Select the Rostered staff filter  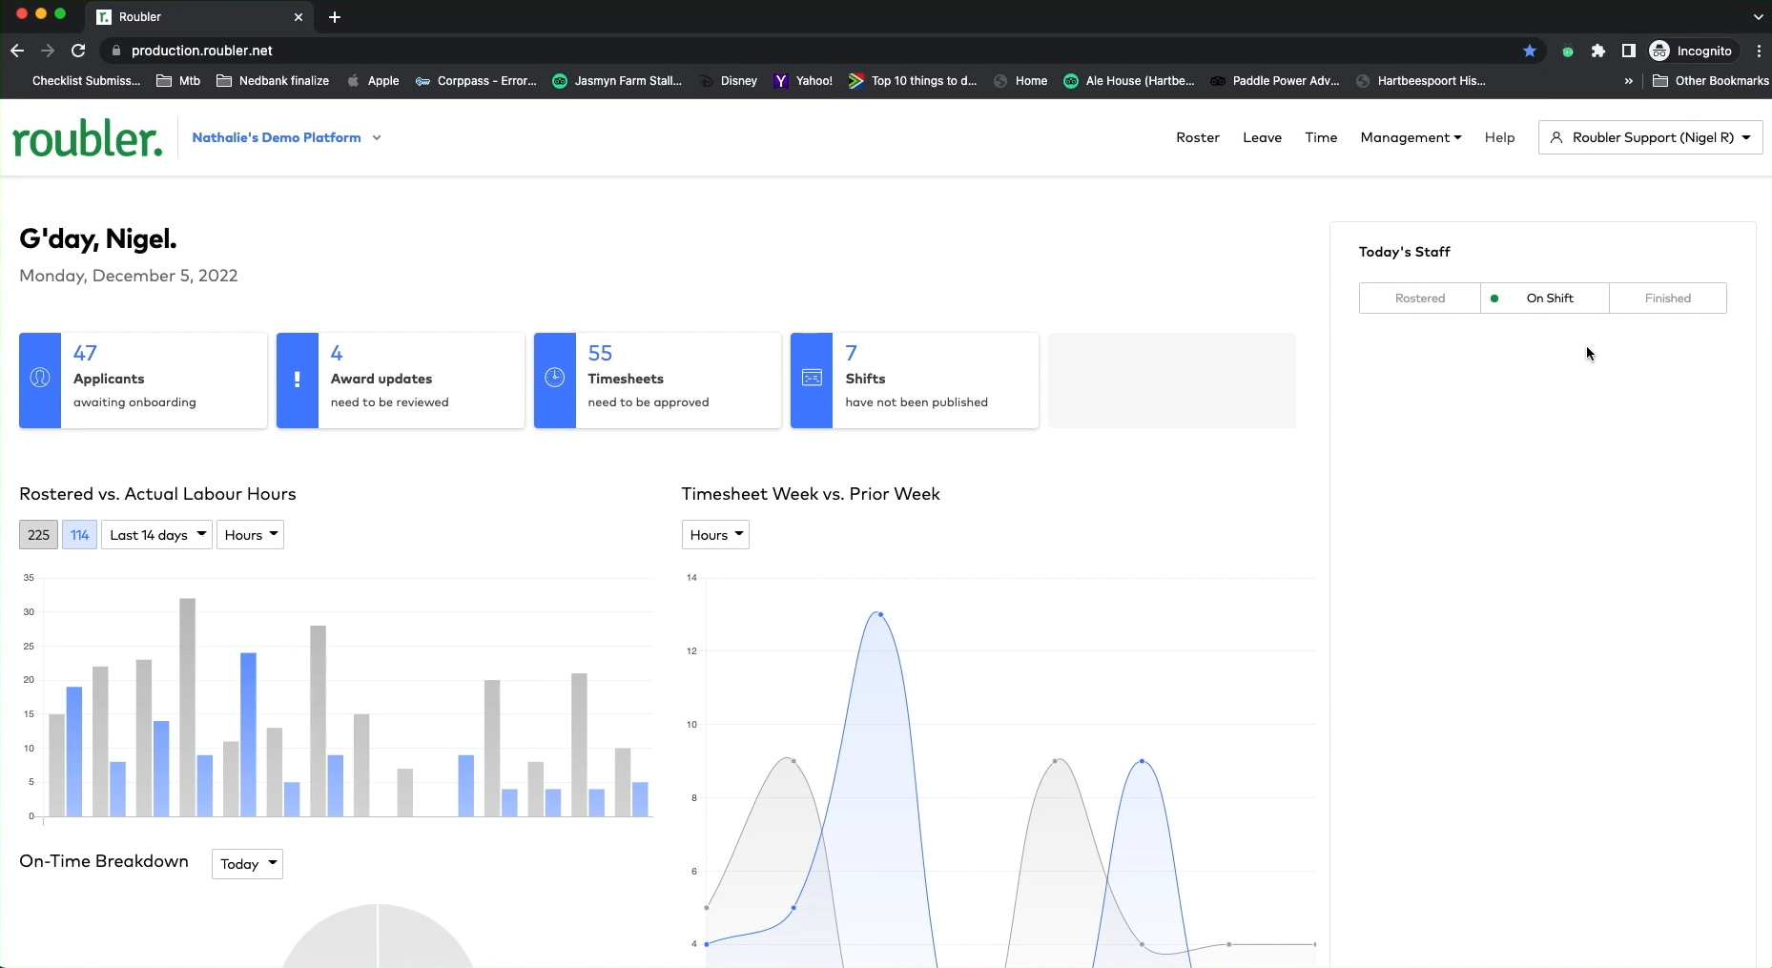[x=1420, y=299]
